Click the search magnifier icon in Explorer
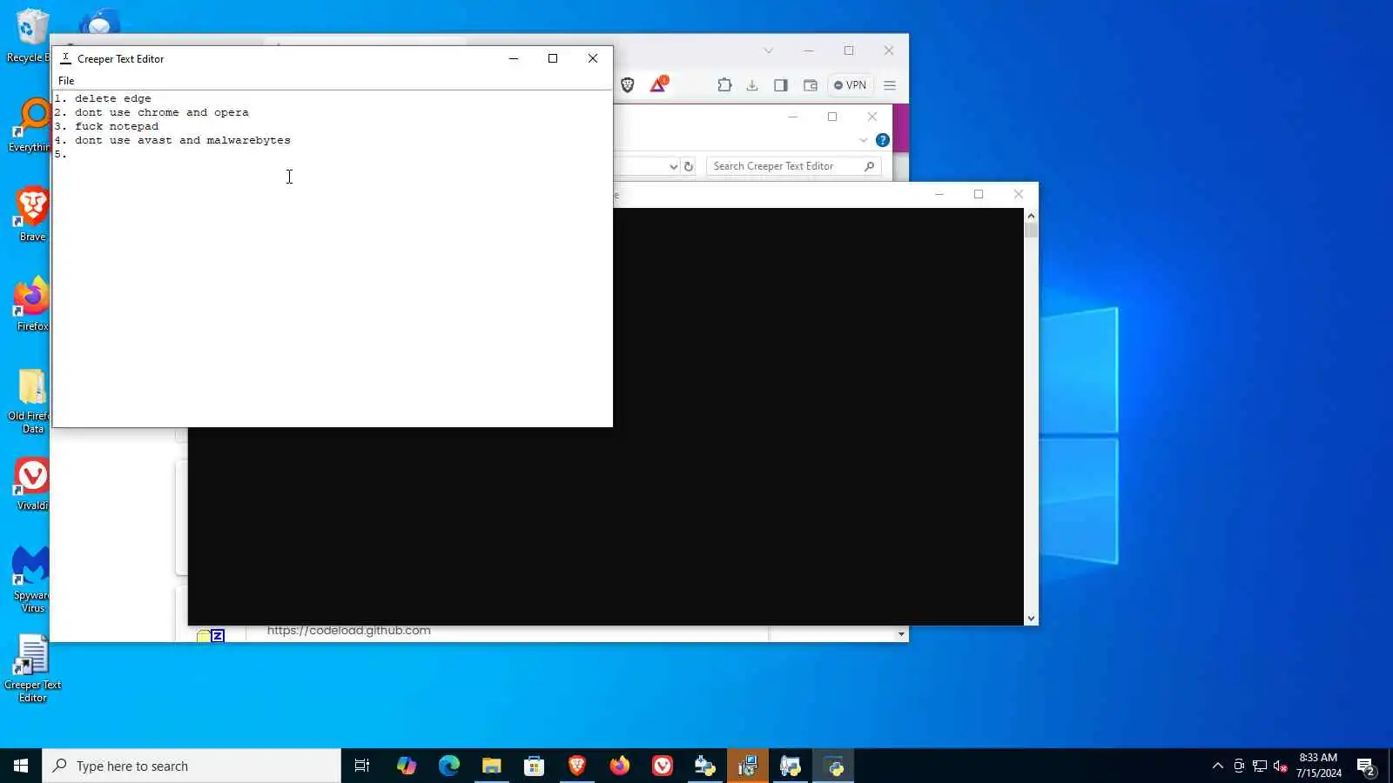 point(869,166)
